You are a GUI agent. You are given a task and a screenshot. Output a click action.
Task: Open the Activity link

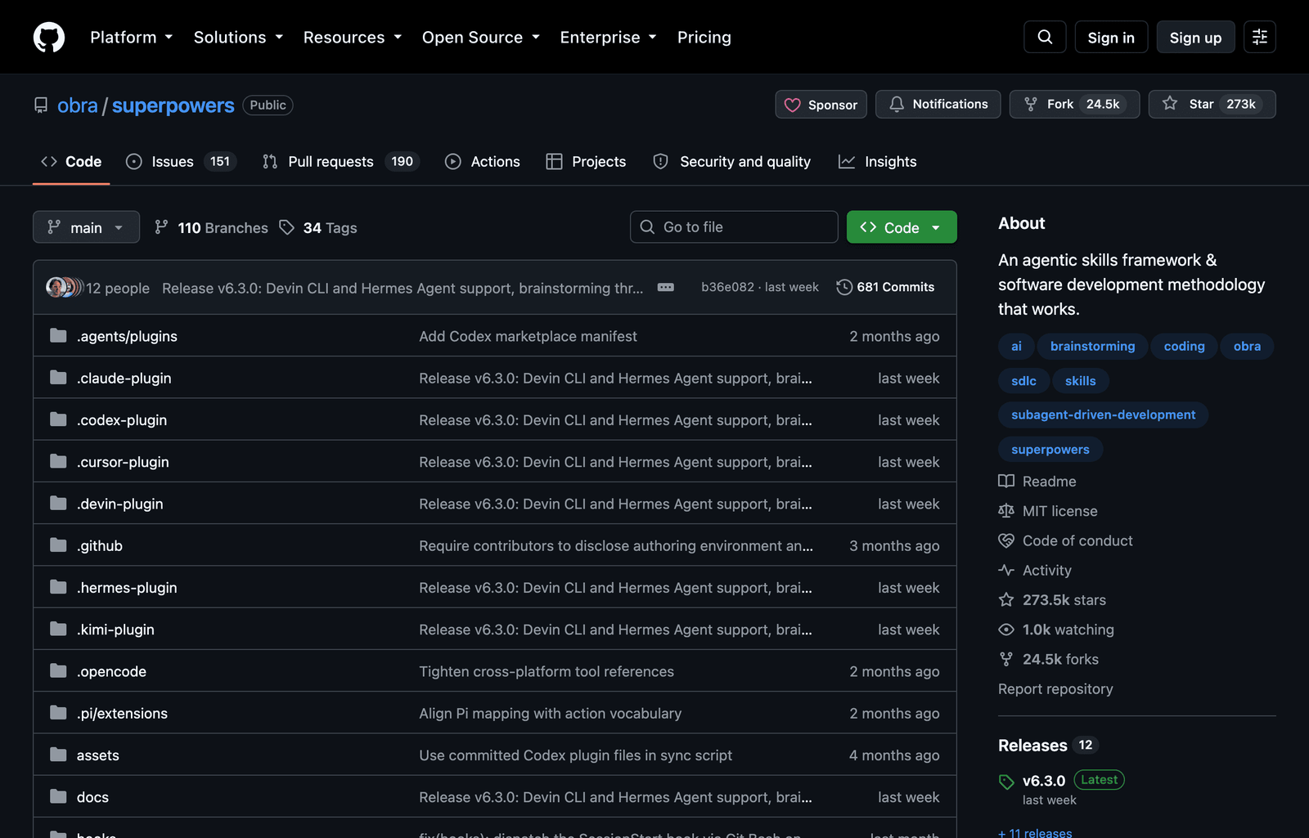[x=1035, y=570]
